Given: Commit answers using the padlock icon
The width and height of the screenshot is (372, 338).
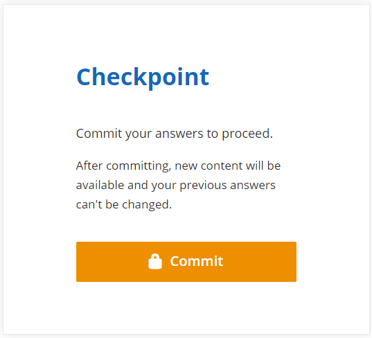Looking at the screenshot, I should (155, 261).
